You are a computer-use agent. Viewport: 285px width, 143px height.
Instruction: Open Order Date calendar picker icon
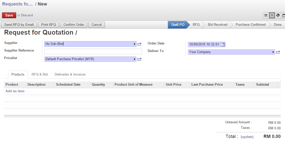(223, 44)
